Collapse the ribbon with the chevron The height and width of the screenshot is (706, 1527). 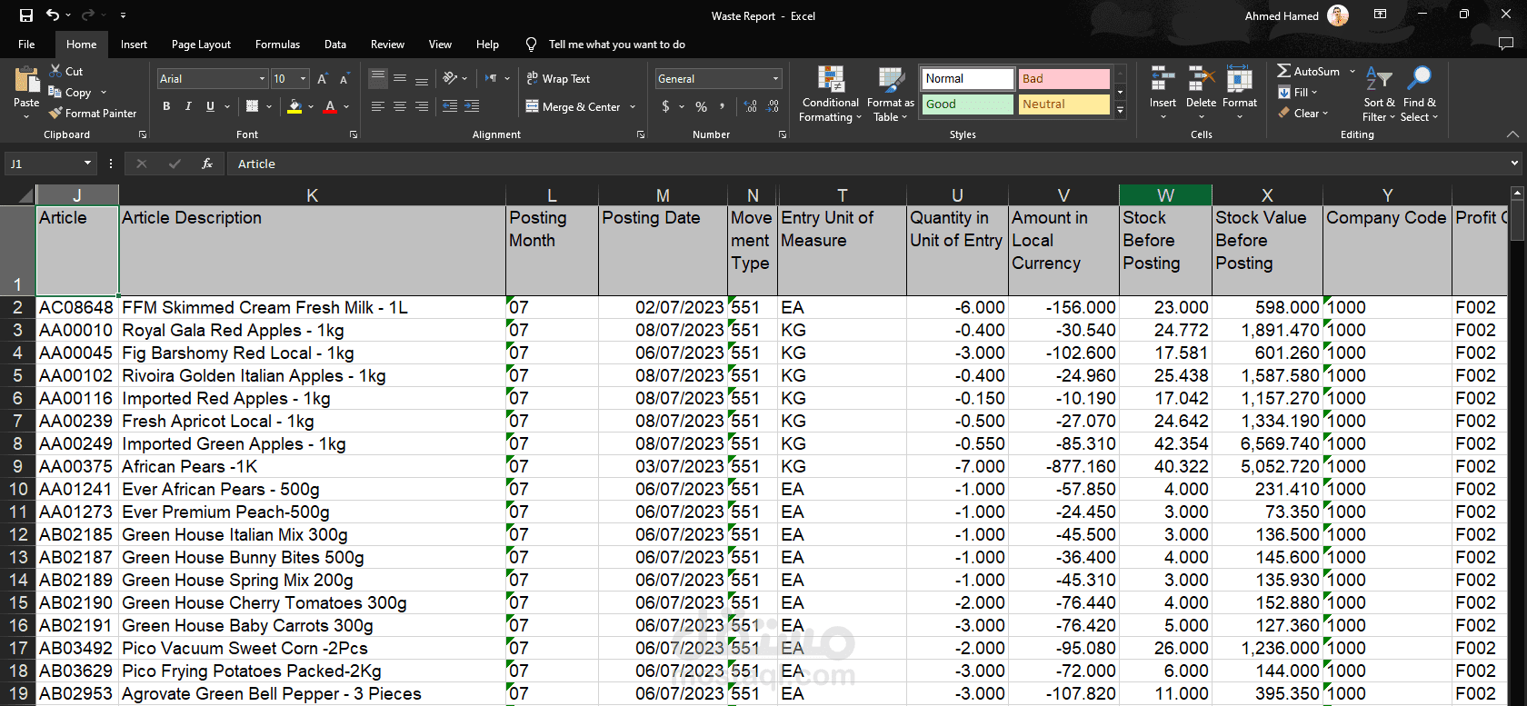(x=1512, y=134)
